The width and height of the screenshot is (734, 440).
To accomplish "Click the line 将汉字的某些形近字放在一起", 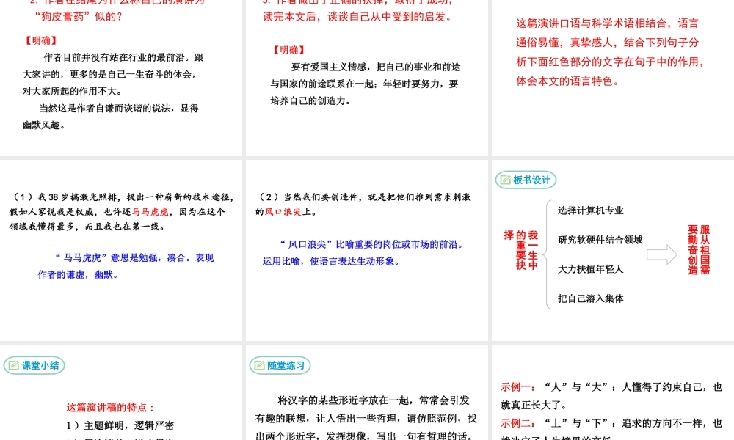I will pos(373,400).
